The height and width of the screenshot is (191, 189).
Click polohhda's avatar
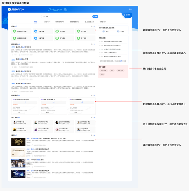click(57, 123)
